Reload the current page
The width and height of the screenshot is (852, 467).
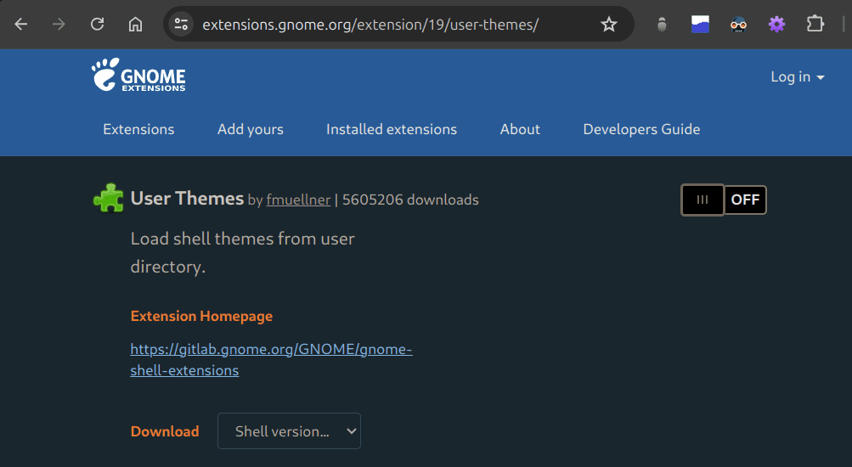pyautogui.click(x=97, y=25)
